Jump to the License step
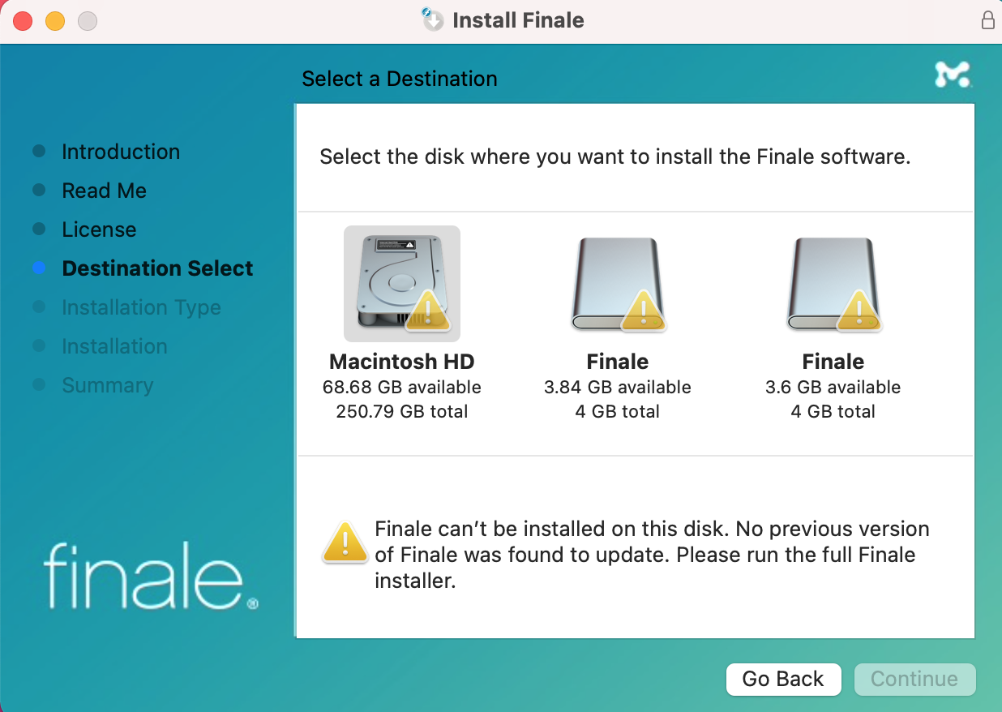The height and width of the screenshot is (712, 1002). (99, 229)
